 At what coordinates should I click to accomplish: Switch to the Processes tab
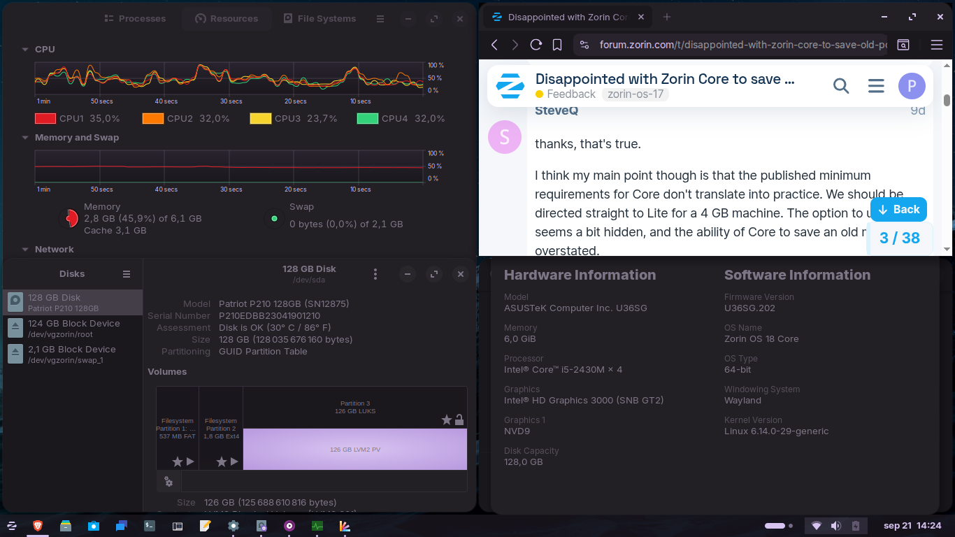coord(135,19)
